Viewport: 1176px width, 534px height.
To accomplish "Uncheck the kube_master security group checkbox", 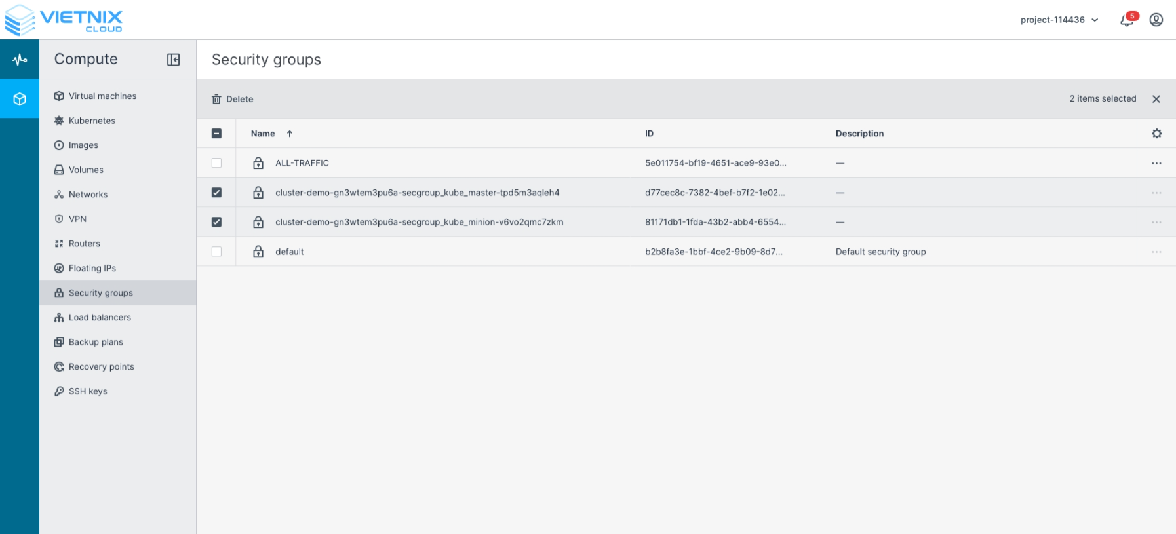I will coord(216,193).
